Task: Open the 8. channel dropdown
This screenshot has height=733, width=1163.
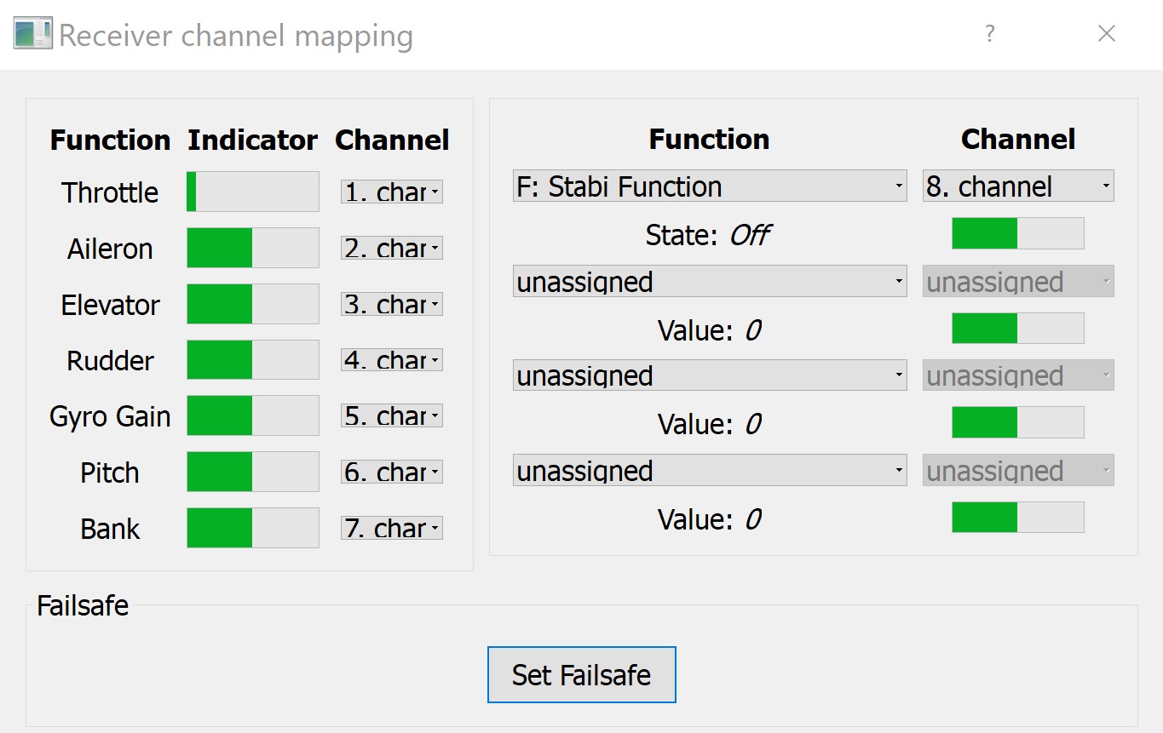Action: tap(1017, 186)
